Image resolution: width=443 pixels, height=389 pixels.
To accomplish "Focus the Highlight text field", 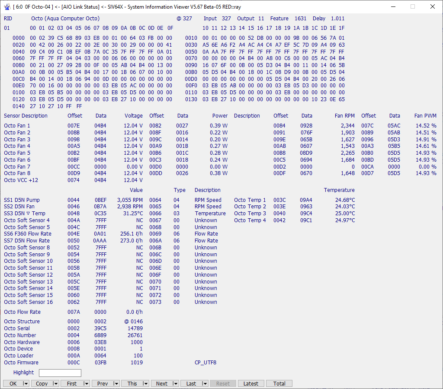I will [60, 373].
